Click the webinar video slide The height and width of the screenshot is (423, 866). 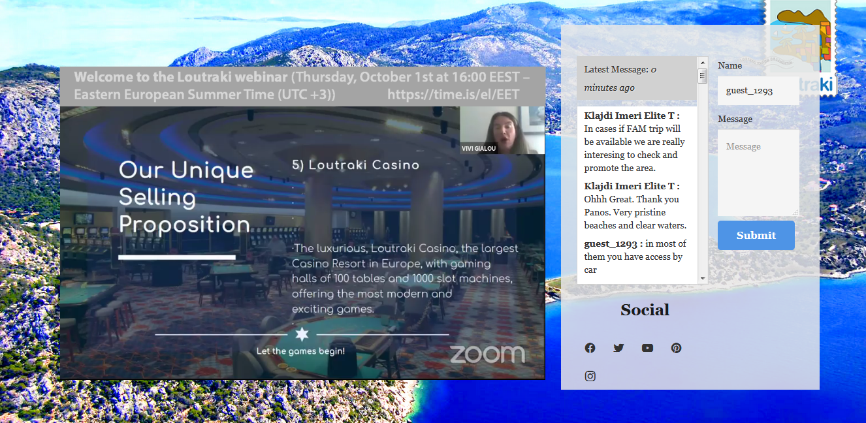coord(302,242)
